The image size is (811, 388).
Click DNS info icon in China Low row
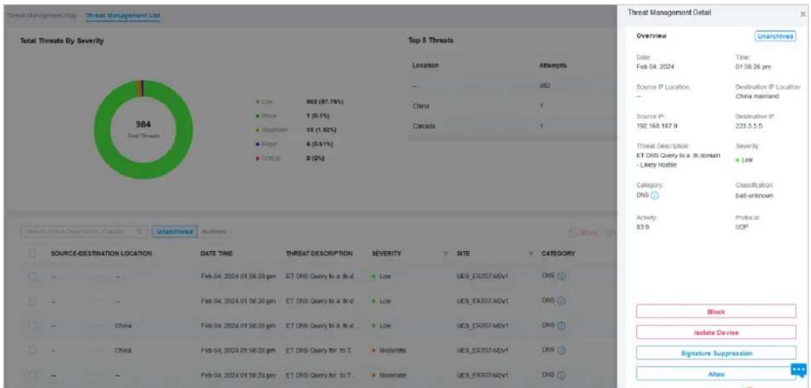coord(562,327)
